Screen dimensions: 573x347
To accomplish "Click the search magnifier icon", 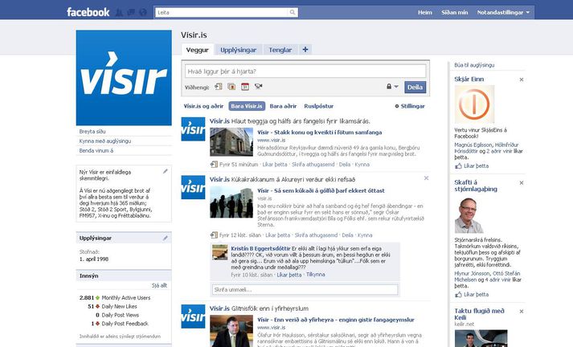I will click(x=293, y=12).
